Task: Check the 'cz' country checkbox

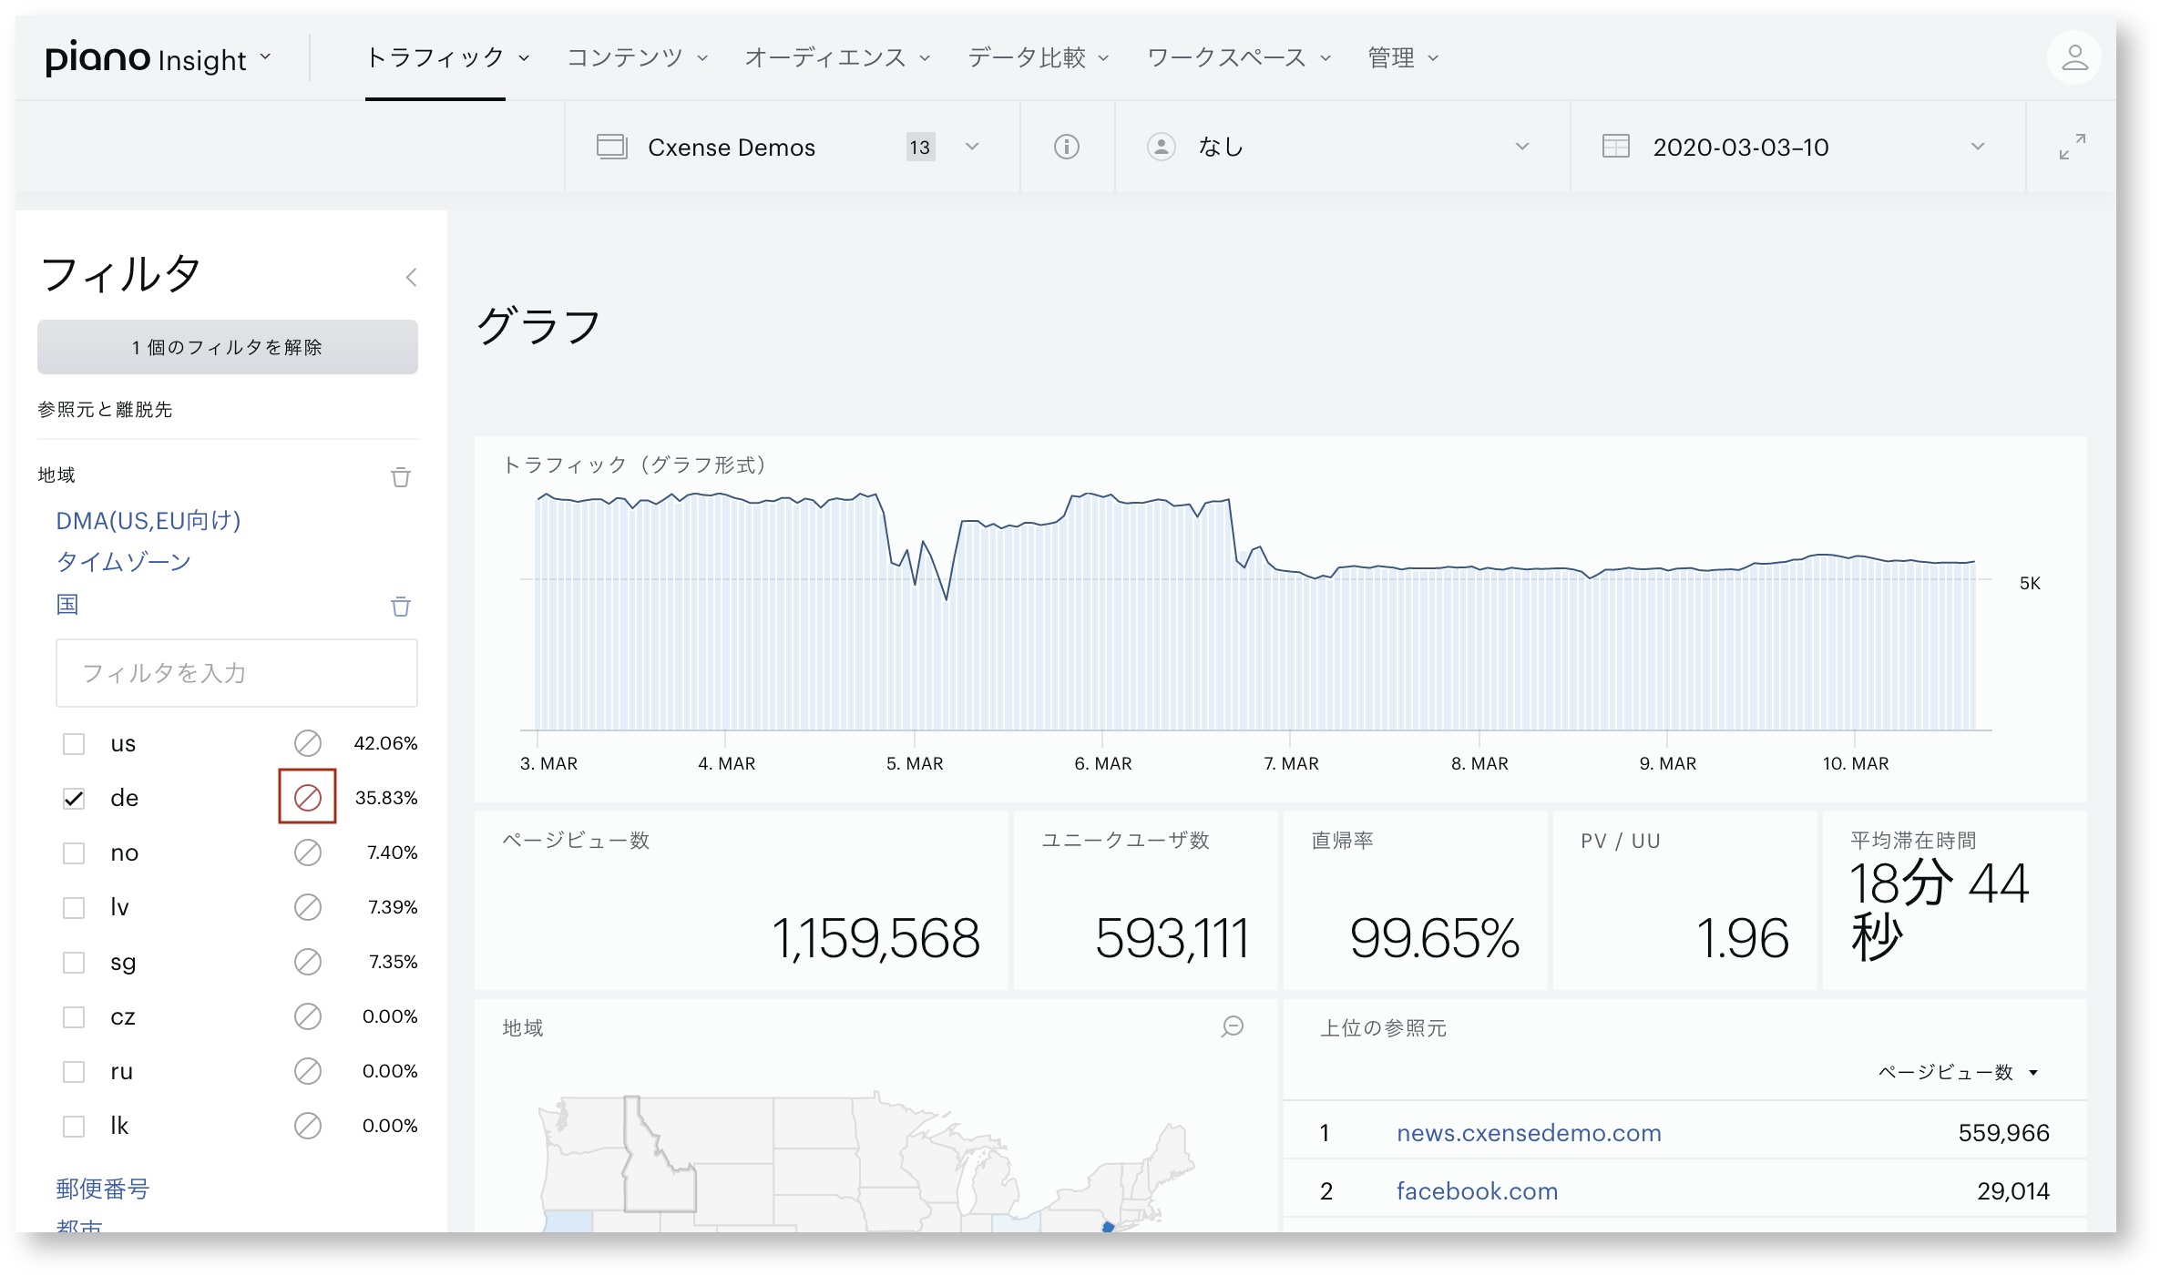Action: tap(74, 1017)
